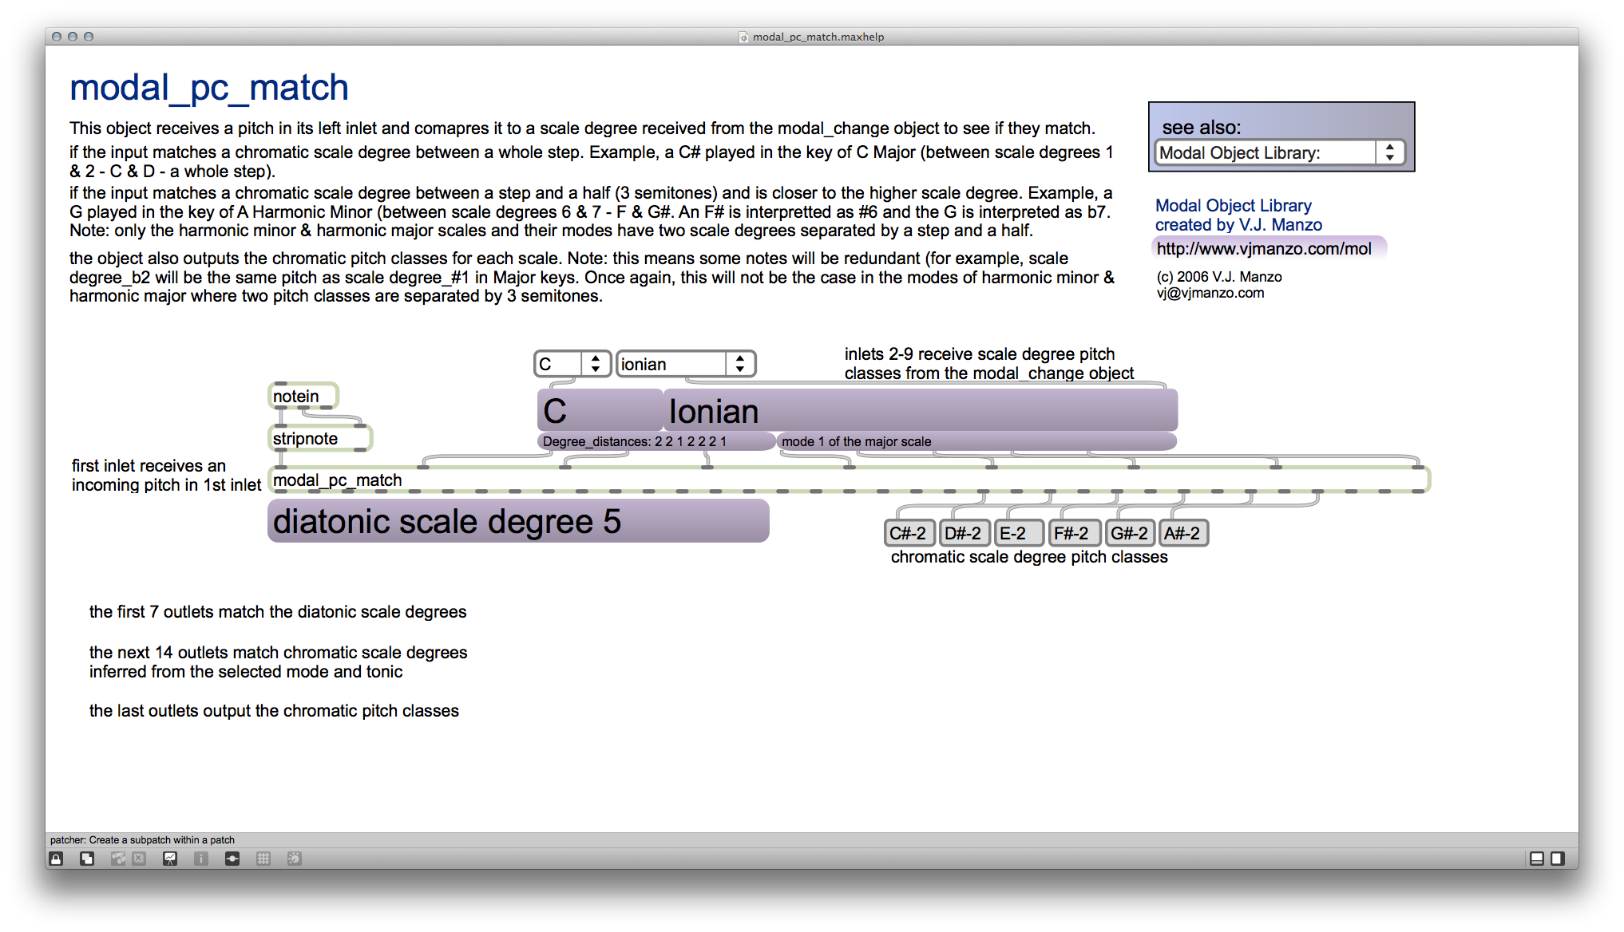Toggle the grid icon

pos(263,859)
